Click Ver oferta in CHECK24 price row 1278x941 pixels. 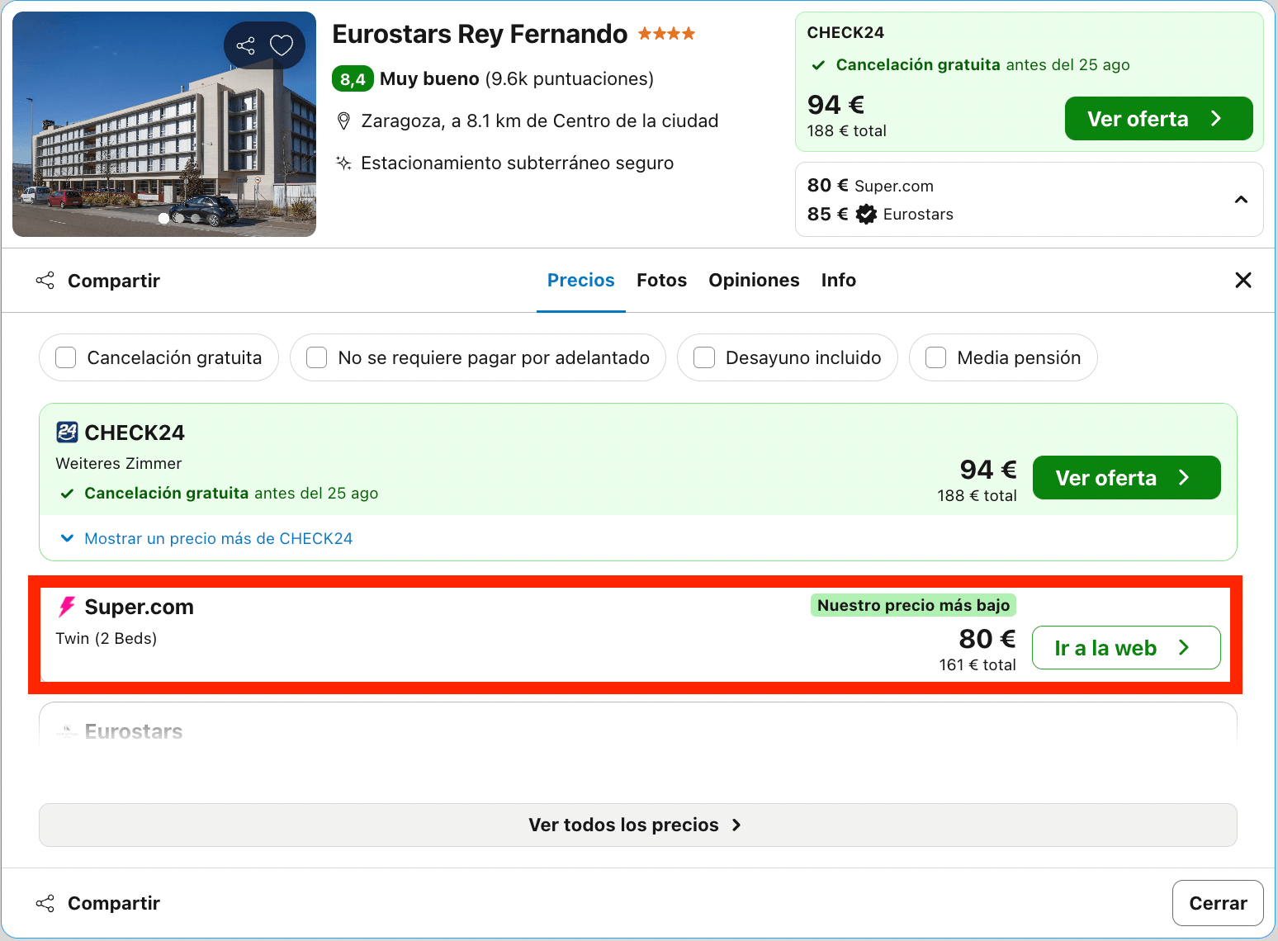coord(1127,477)
